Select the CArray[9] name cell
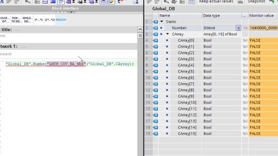The height and width of the screenshot is (156, 278). click(186, 96)
